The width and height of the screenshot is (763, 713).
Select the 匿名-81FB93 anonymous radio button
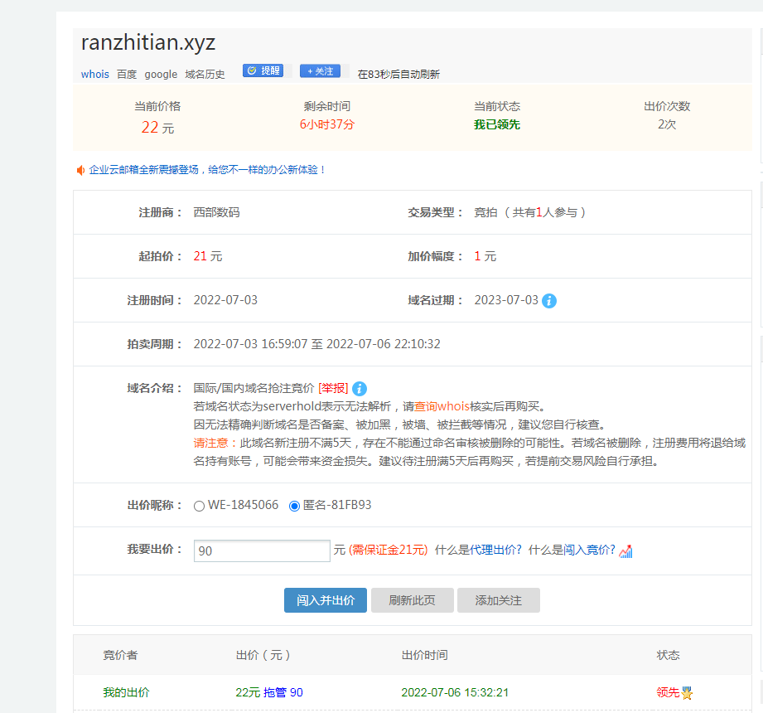point(294,506)
